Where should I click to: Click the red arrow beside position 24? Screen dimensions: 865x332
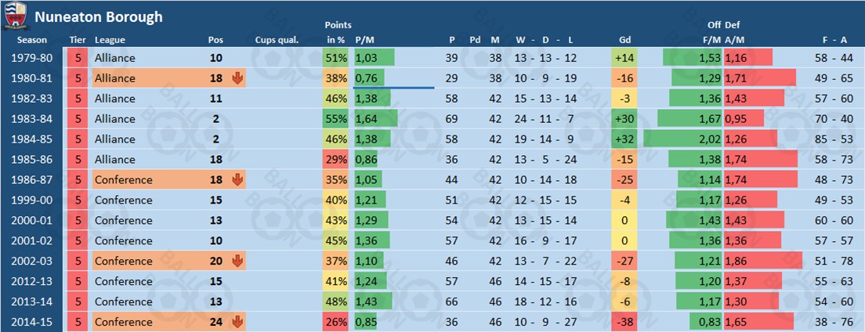click(x=237, y=322)
